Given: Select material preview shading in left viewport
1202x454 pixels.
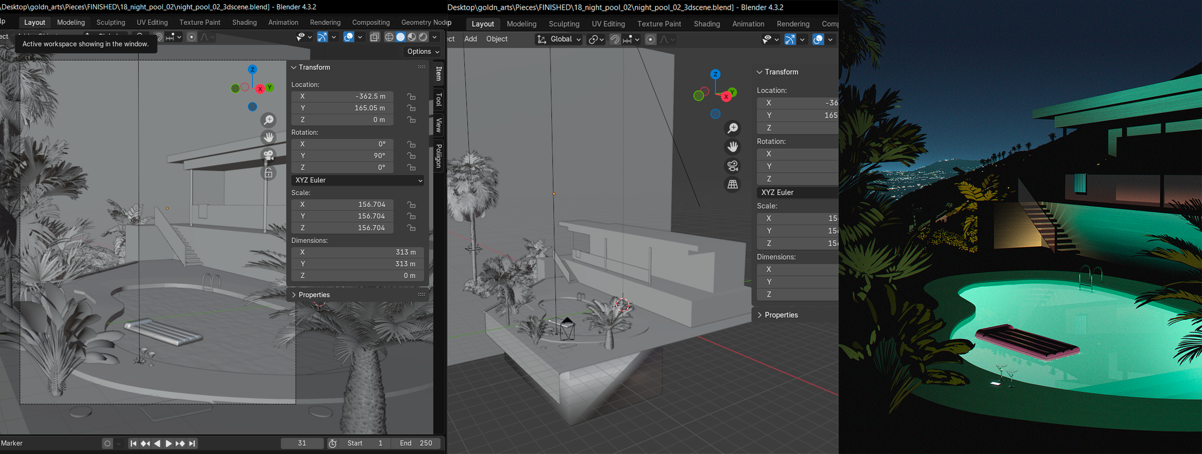Looking at the screenshot, I should [x=412, y=37].
